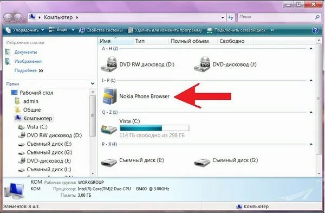Collapse the Q - Z group
The width and height of the screenshot is (325, 213).
[311, 112]
